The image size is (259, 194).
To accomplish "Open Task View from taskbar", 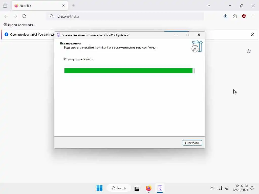I will 137,188.
